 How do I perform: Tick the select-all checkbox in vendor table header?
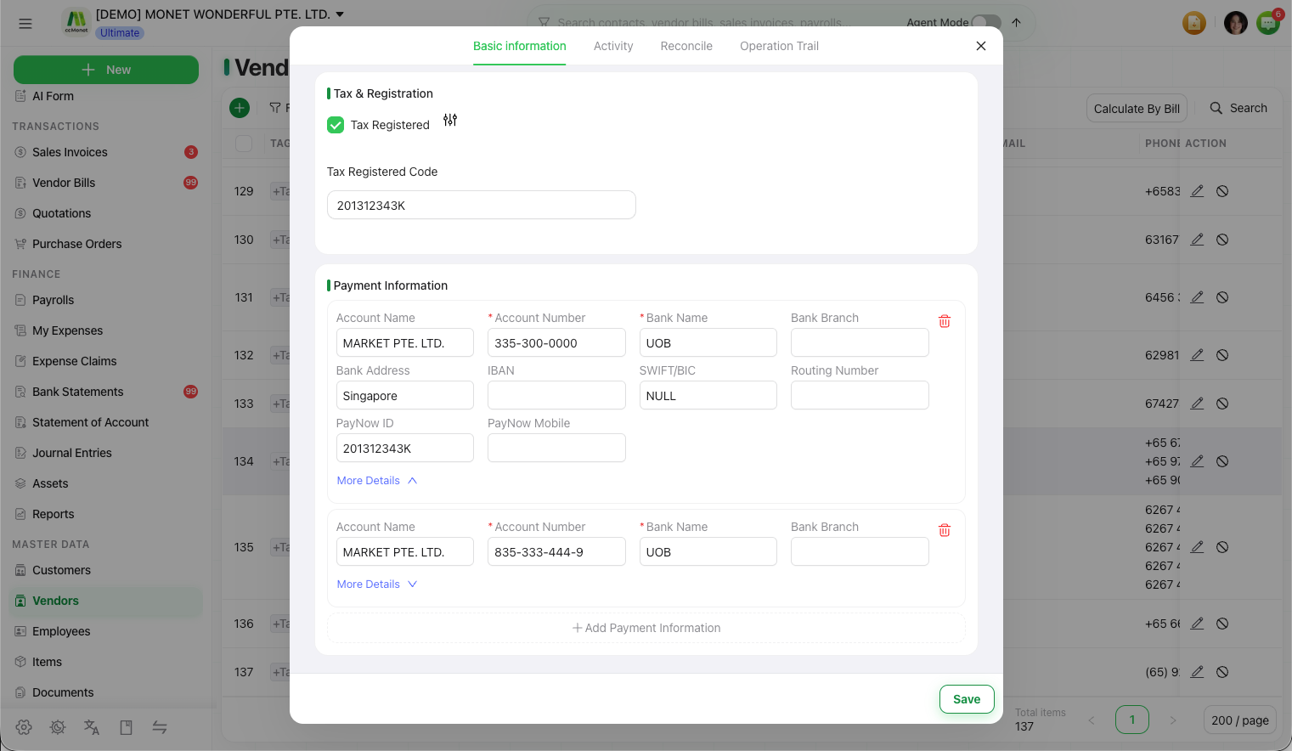(x=244, y=144)
